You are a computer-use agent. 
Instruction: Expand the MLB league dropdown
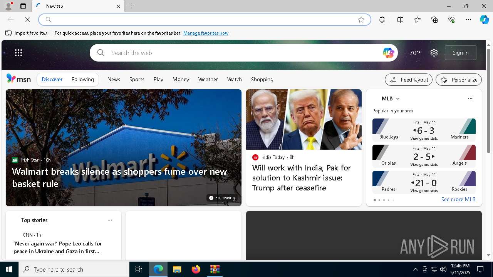click(x=398, y=99)
